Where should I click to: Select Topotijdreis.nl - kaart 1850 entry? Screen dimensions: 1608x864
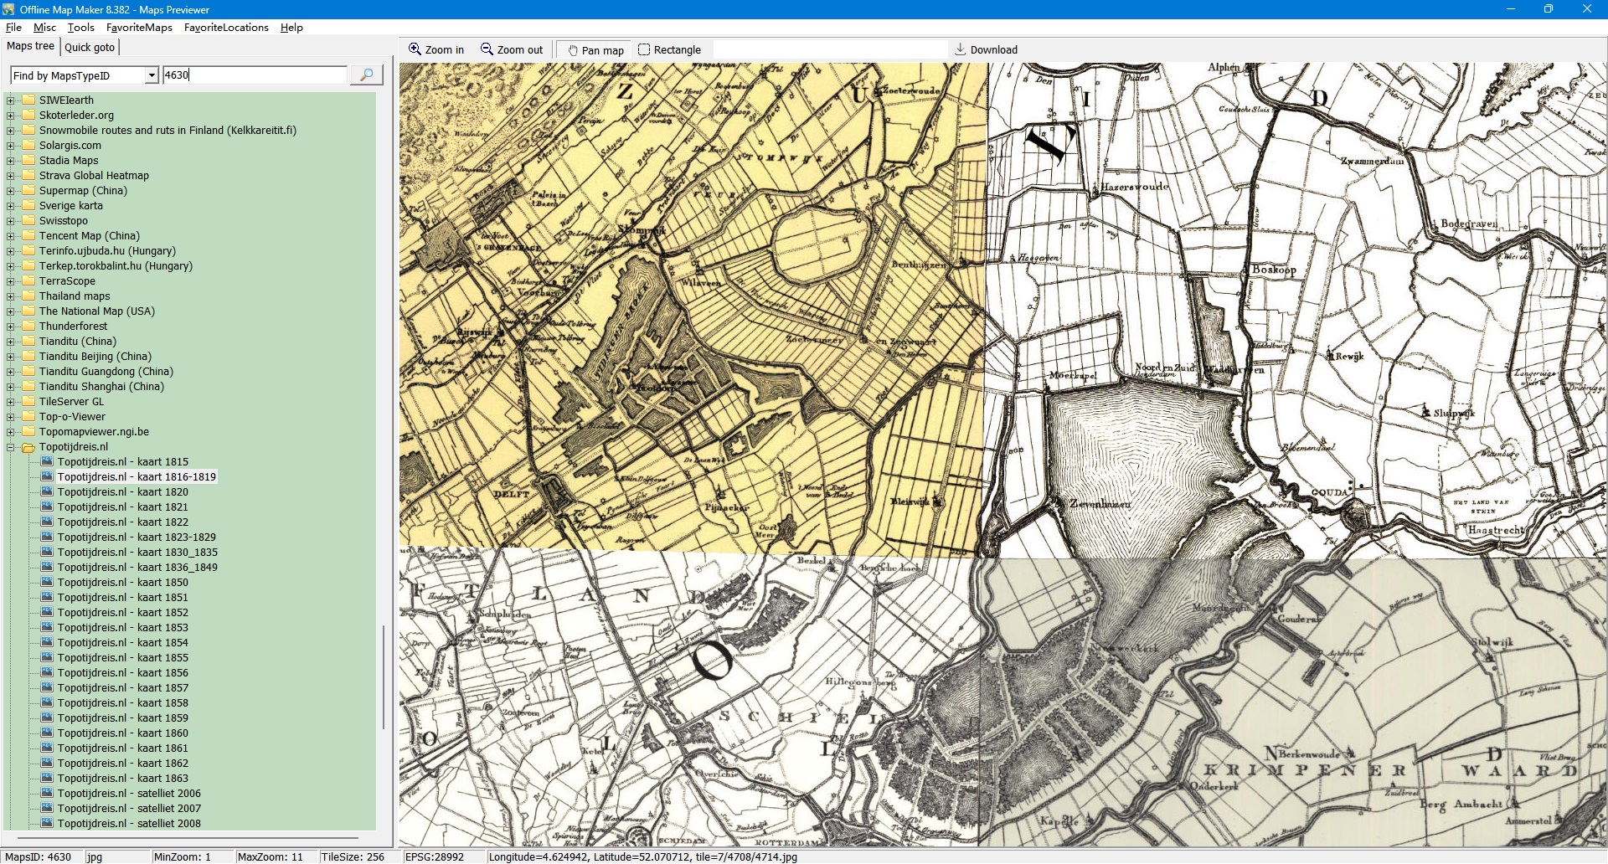122,583
